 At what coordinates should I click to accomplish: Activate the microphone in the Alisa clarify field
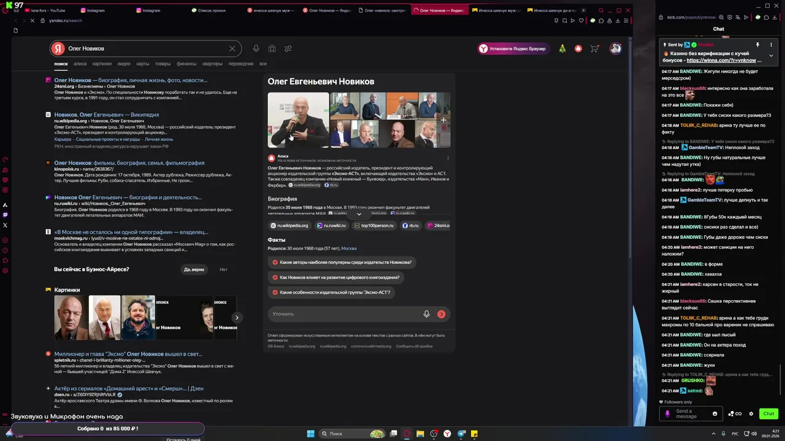[x=426, y=314]
